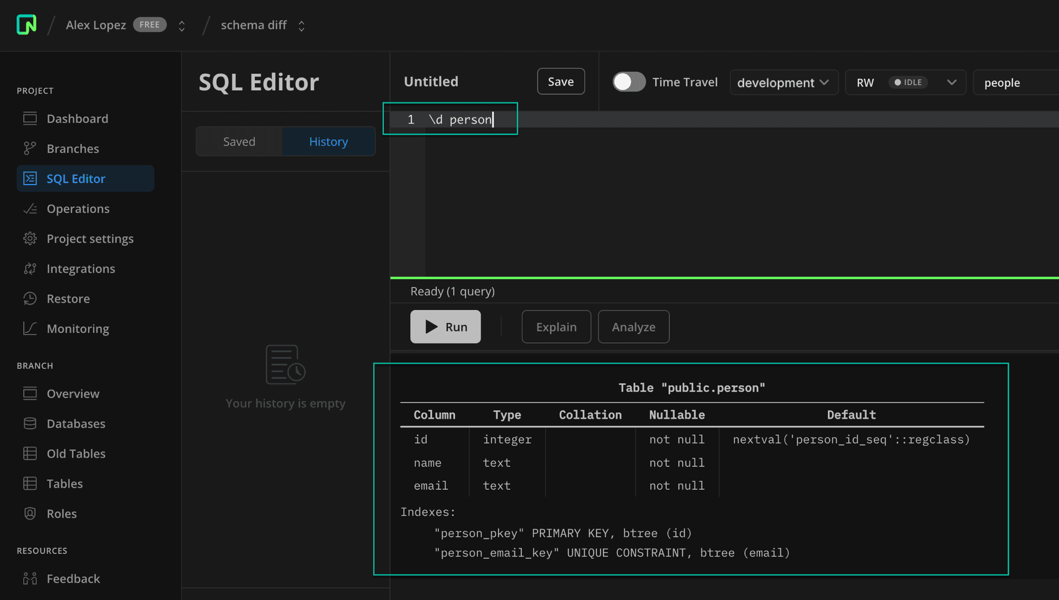Switch to the History tab
This screenshot has width=1059, height=600.
click(329, 141)
